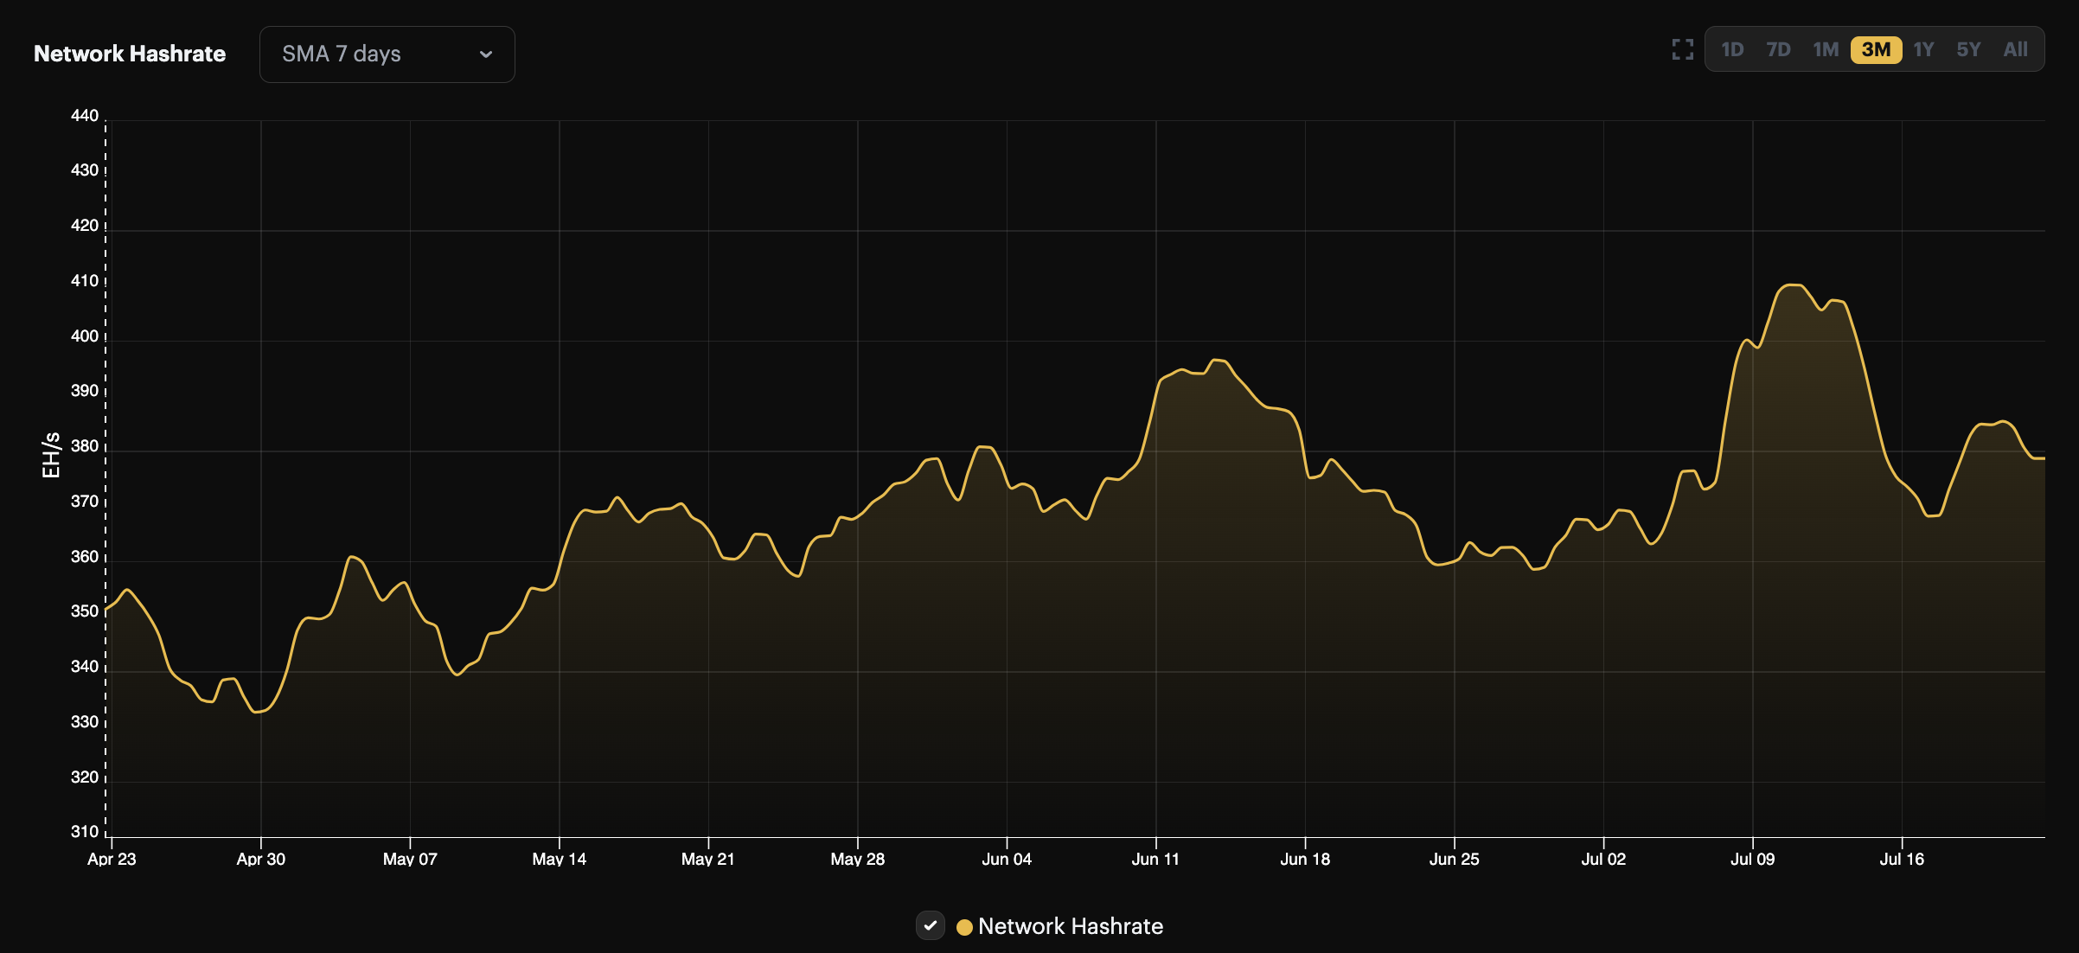Change the moving average setting
This screenshot has height=953, width=2079.
click(x=387, y=54)
